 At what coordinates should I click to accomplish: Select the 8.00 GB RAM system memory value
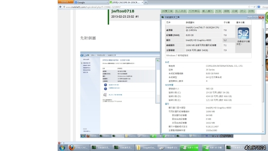coord(212,73)
